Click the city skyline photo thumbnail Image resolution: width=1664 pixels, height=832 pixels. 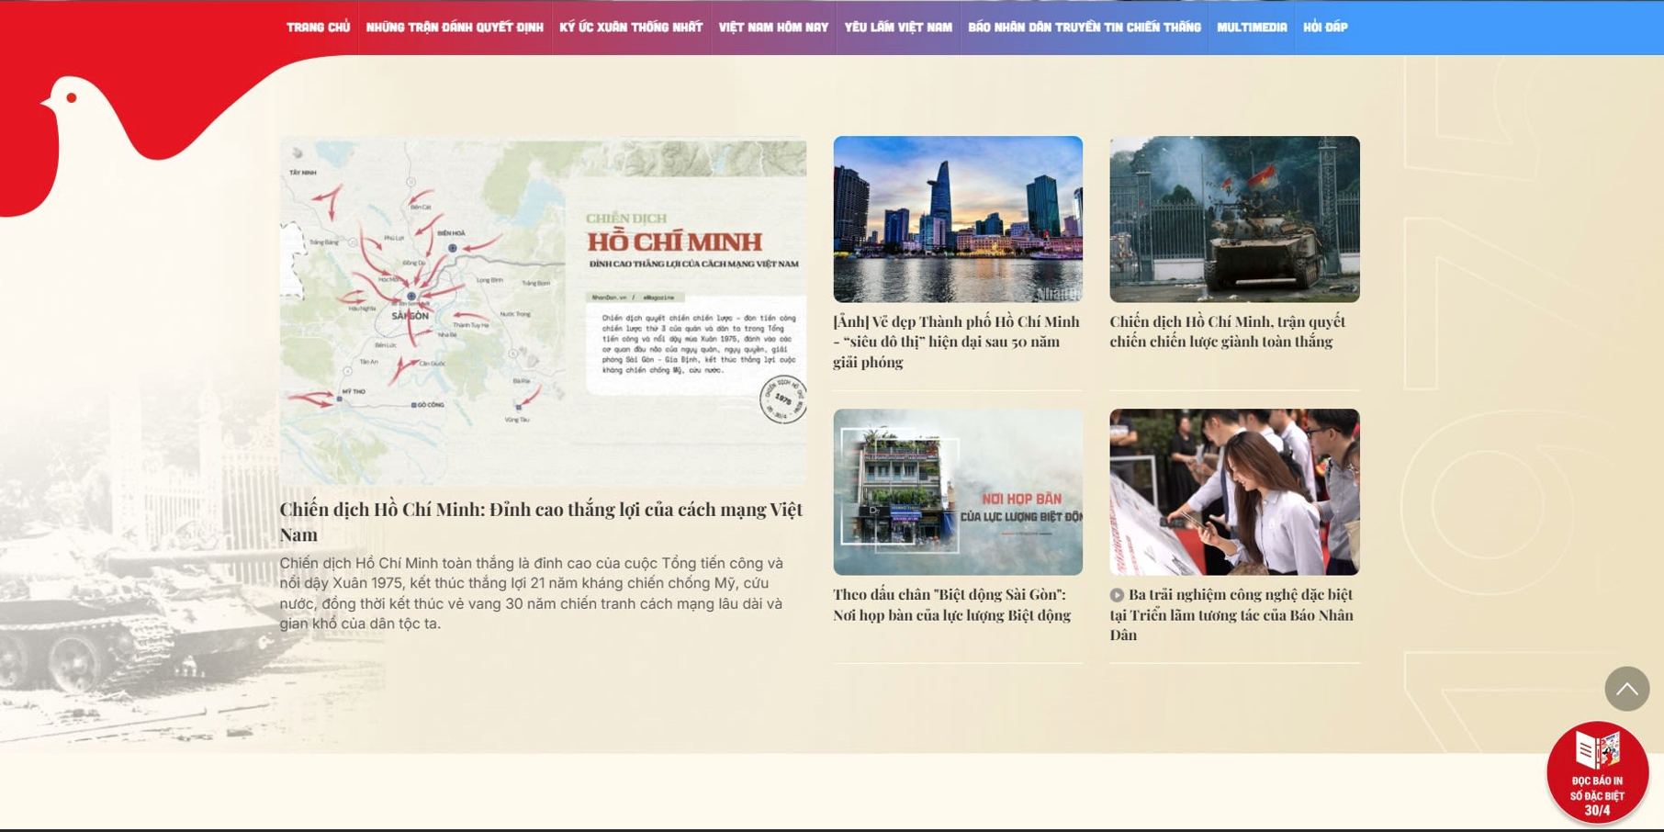[958, 219]
